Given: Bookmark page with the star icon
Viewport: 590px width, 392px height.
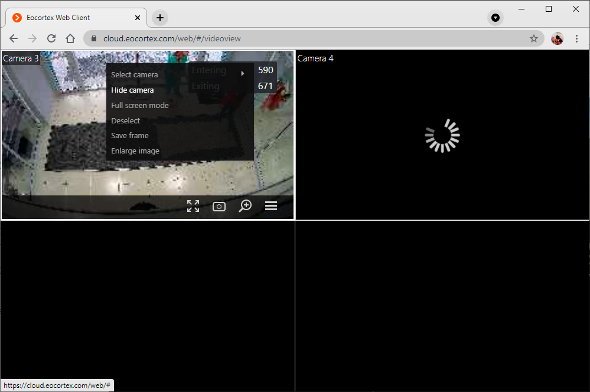Looking at the screenshot, I should point(534,38).
